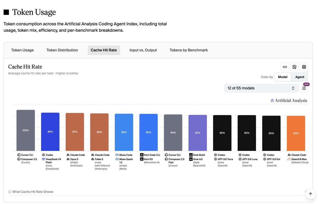Click the Cache Hit Rate chart title
This screenshot has height=204, width=318.
pyautogui.click(x=25, y=67)
